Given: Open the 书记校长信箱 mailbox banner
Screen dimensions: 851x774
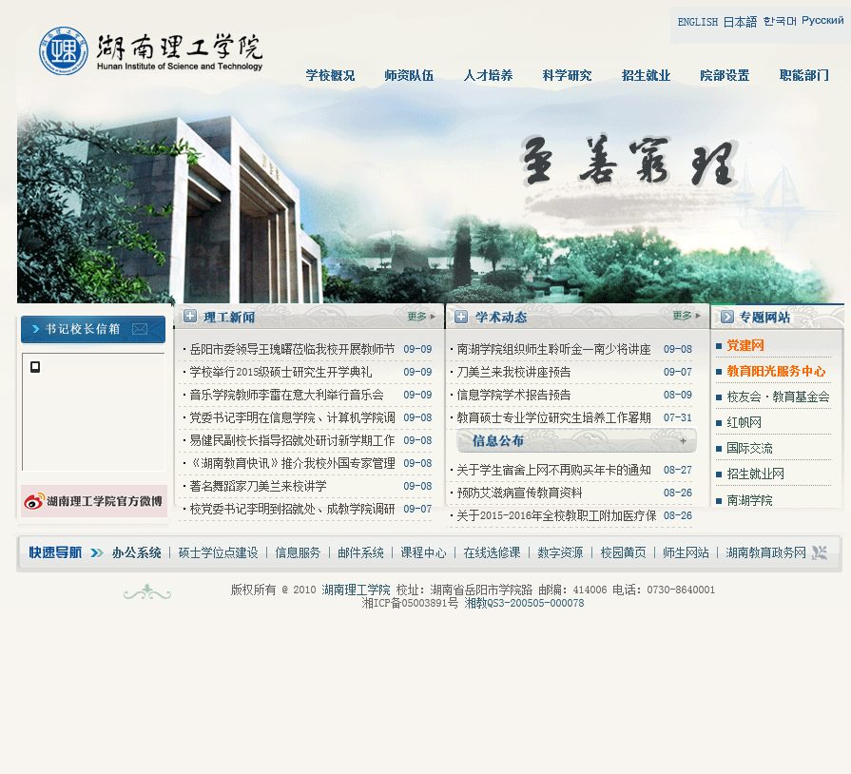Looking at the screenshot, I should point(93,329).
